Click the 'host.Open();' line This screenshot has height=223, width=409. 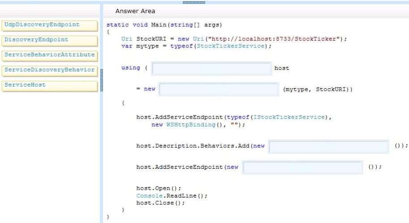[159, 189]
